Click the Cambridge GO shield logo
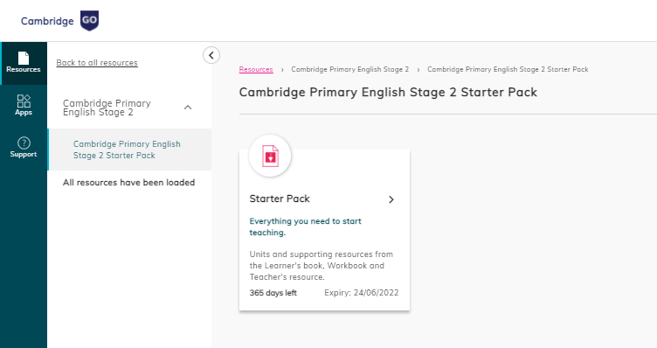 click(x=89, y=20)
